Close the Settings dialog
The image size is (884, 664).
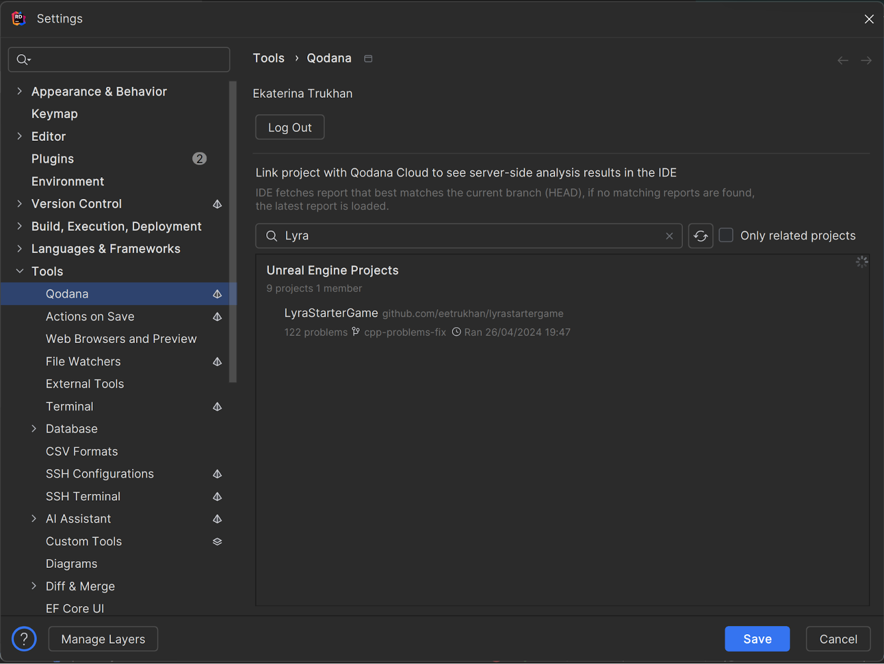point(869,19)
